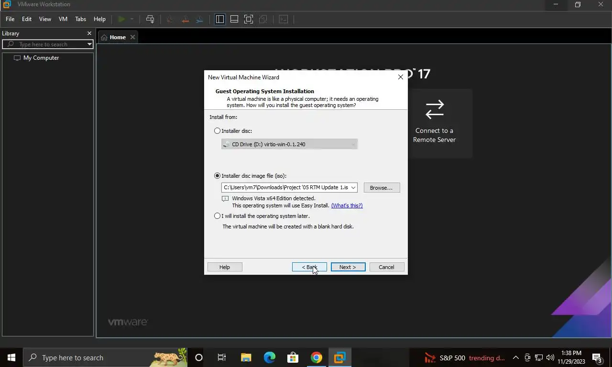Click the Unity mode toolbar icon

pos(263,19)
